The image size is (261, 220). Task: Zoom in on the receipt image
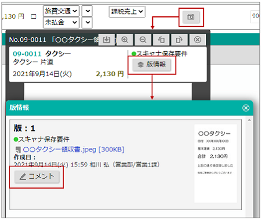click(x=124, y=40)
